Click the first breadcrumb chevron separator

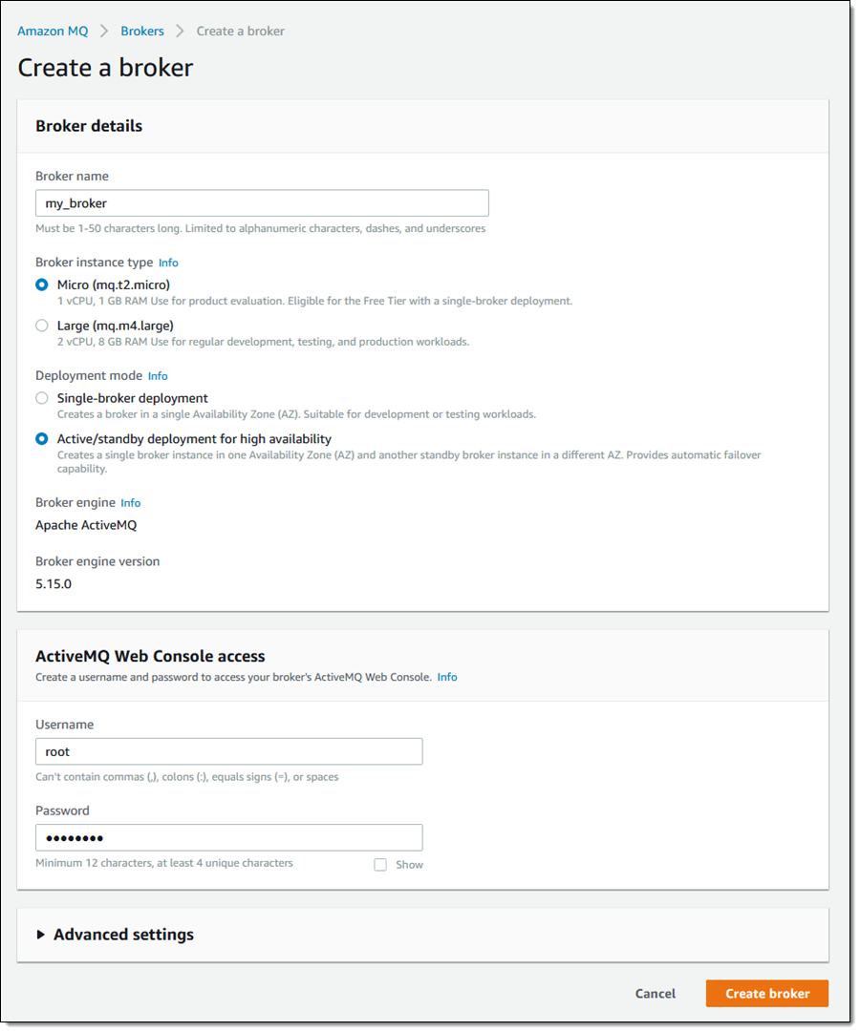point(104,32)
